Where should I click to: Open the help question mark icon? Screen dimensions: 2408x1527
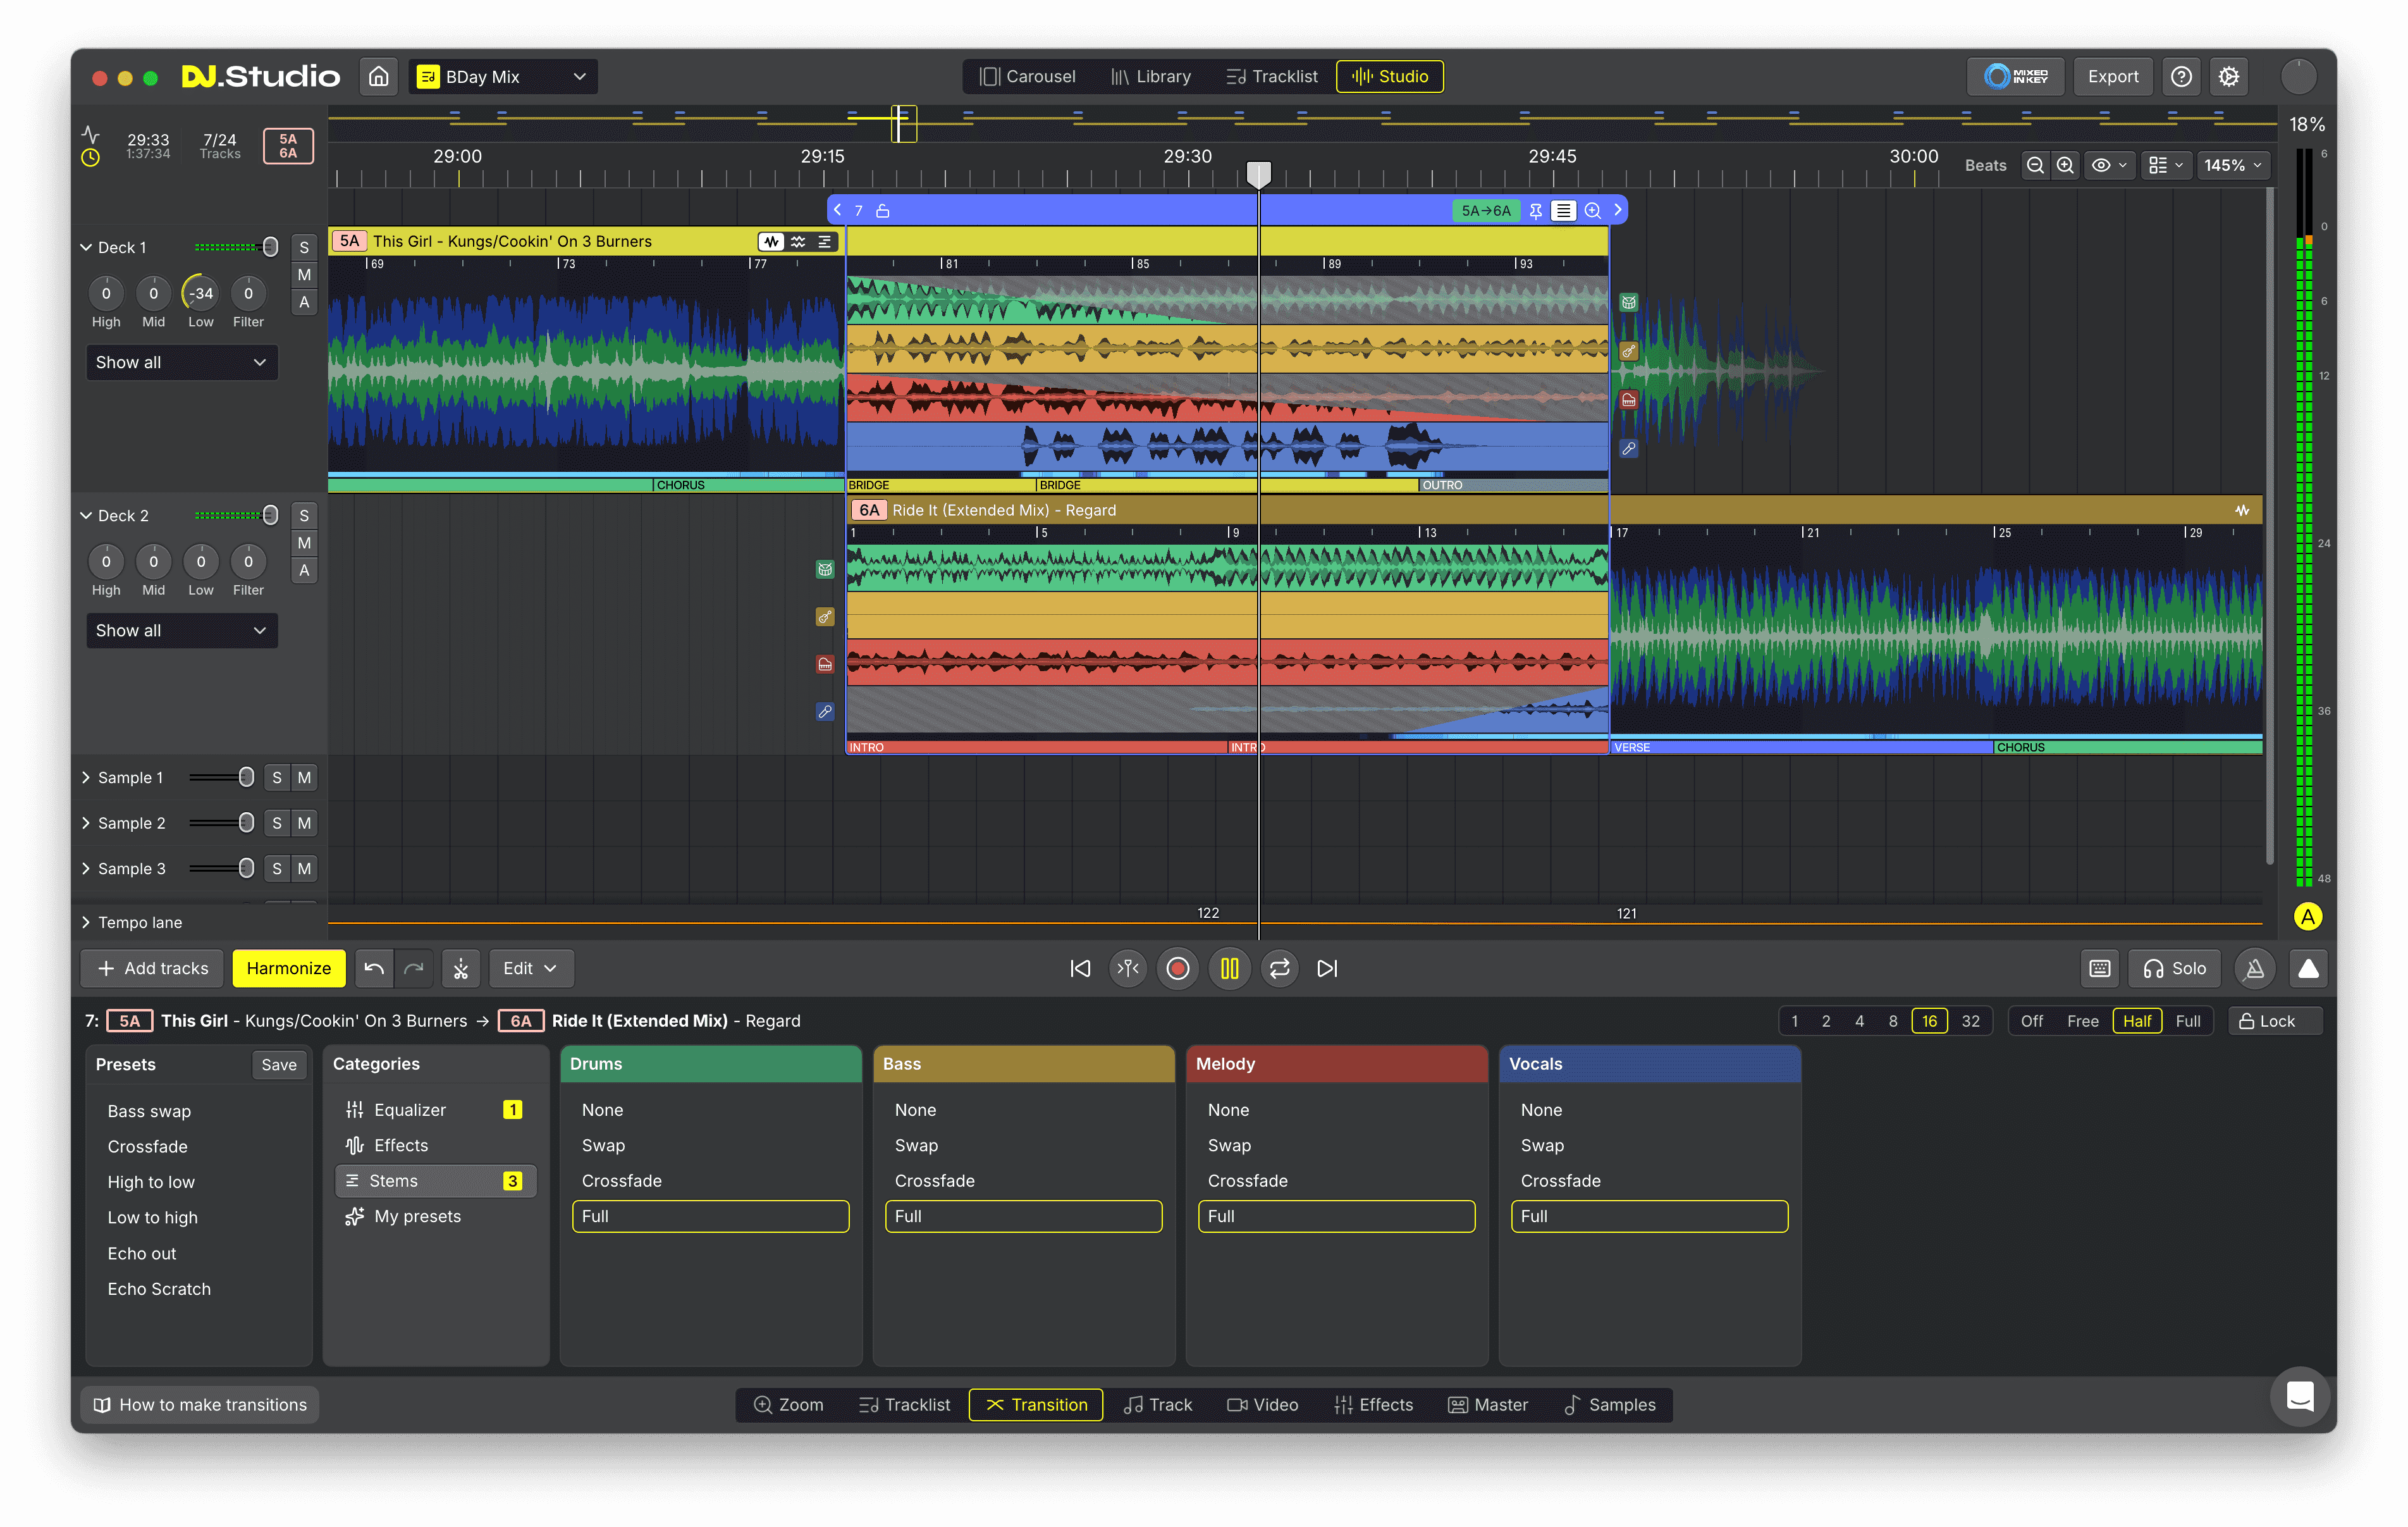2181,76
